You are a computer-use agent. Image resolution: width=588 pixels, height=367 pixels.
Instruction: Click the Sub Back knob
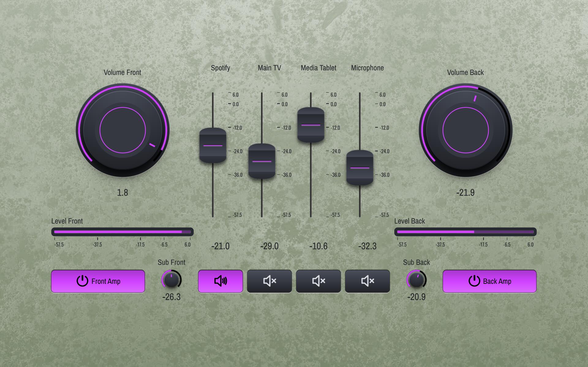pos(416,280)
